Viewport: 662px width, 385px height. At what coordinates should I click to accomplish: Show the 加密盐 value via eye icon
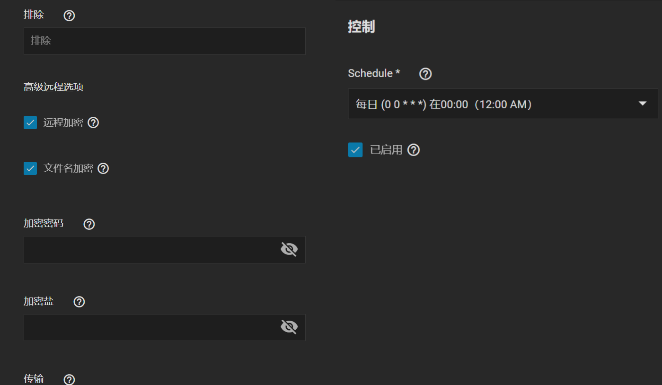pyautogui.click(x=289, y=327)
